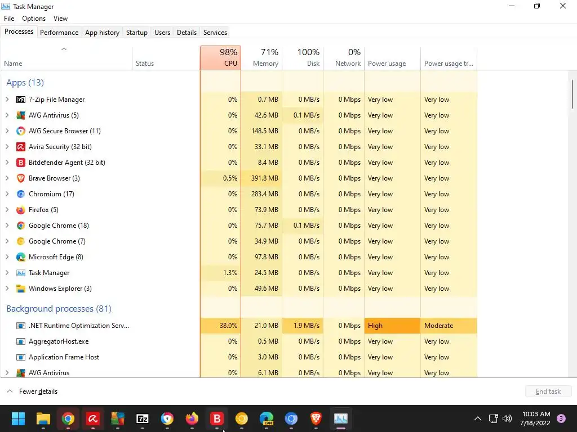Click the End task button
Viewport: 577px width, 432px height.
pos(548,391)
